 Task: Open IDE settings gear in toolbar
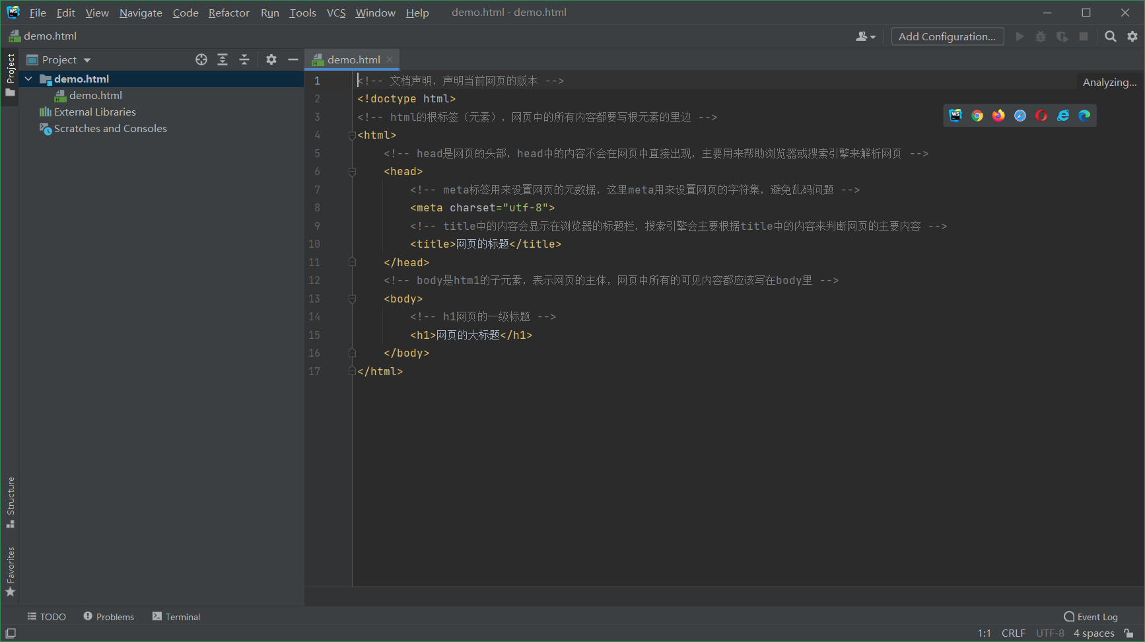1132,36
